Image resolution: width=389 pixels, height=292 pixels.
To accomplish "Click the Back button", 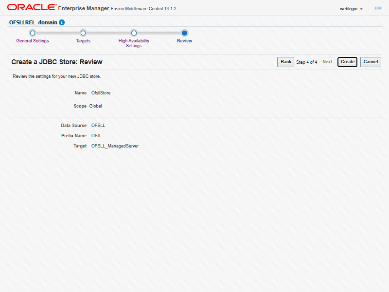I will [285, 62].
